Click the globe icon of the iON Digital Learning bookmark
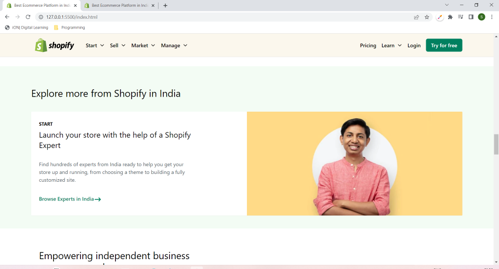499x269 pixels. click(x=7, y=28)
